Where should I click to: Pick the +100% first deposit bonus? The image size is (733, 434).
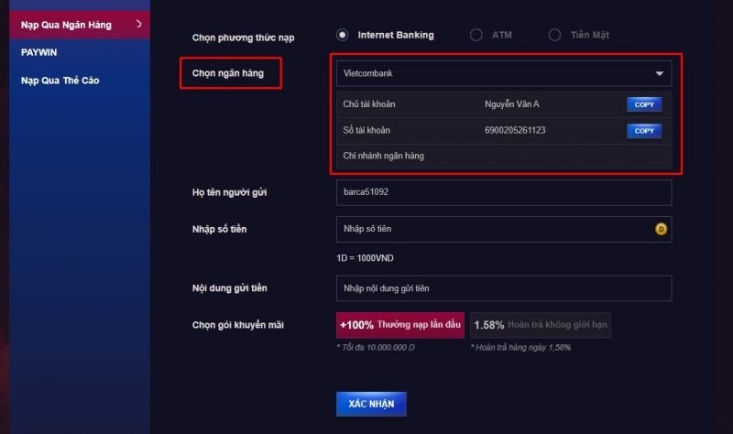coord(400,325)
